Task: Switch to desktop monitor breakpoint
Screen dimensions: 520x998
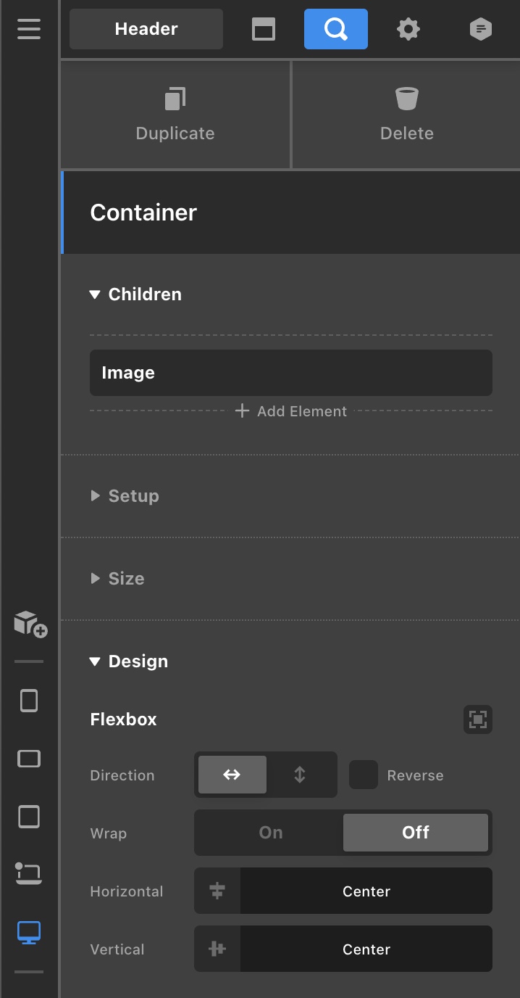Action: pos(29,933)
